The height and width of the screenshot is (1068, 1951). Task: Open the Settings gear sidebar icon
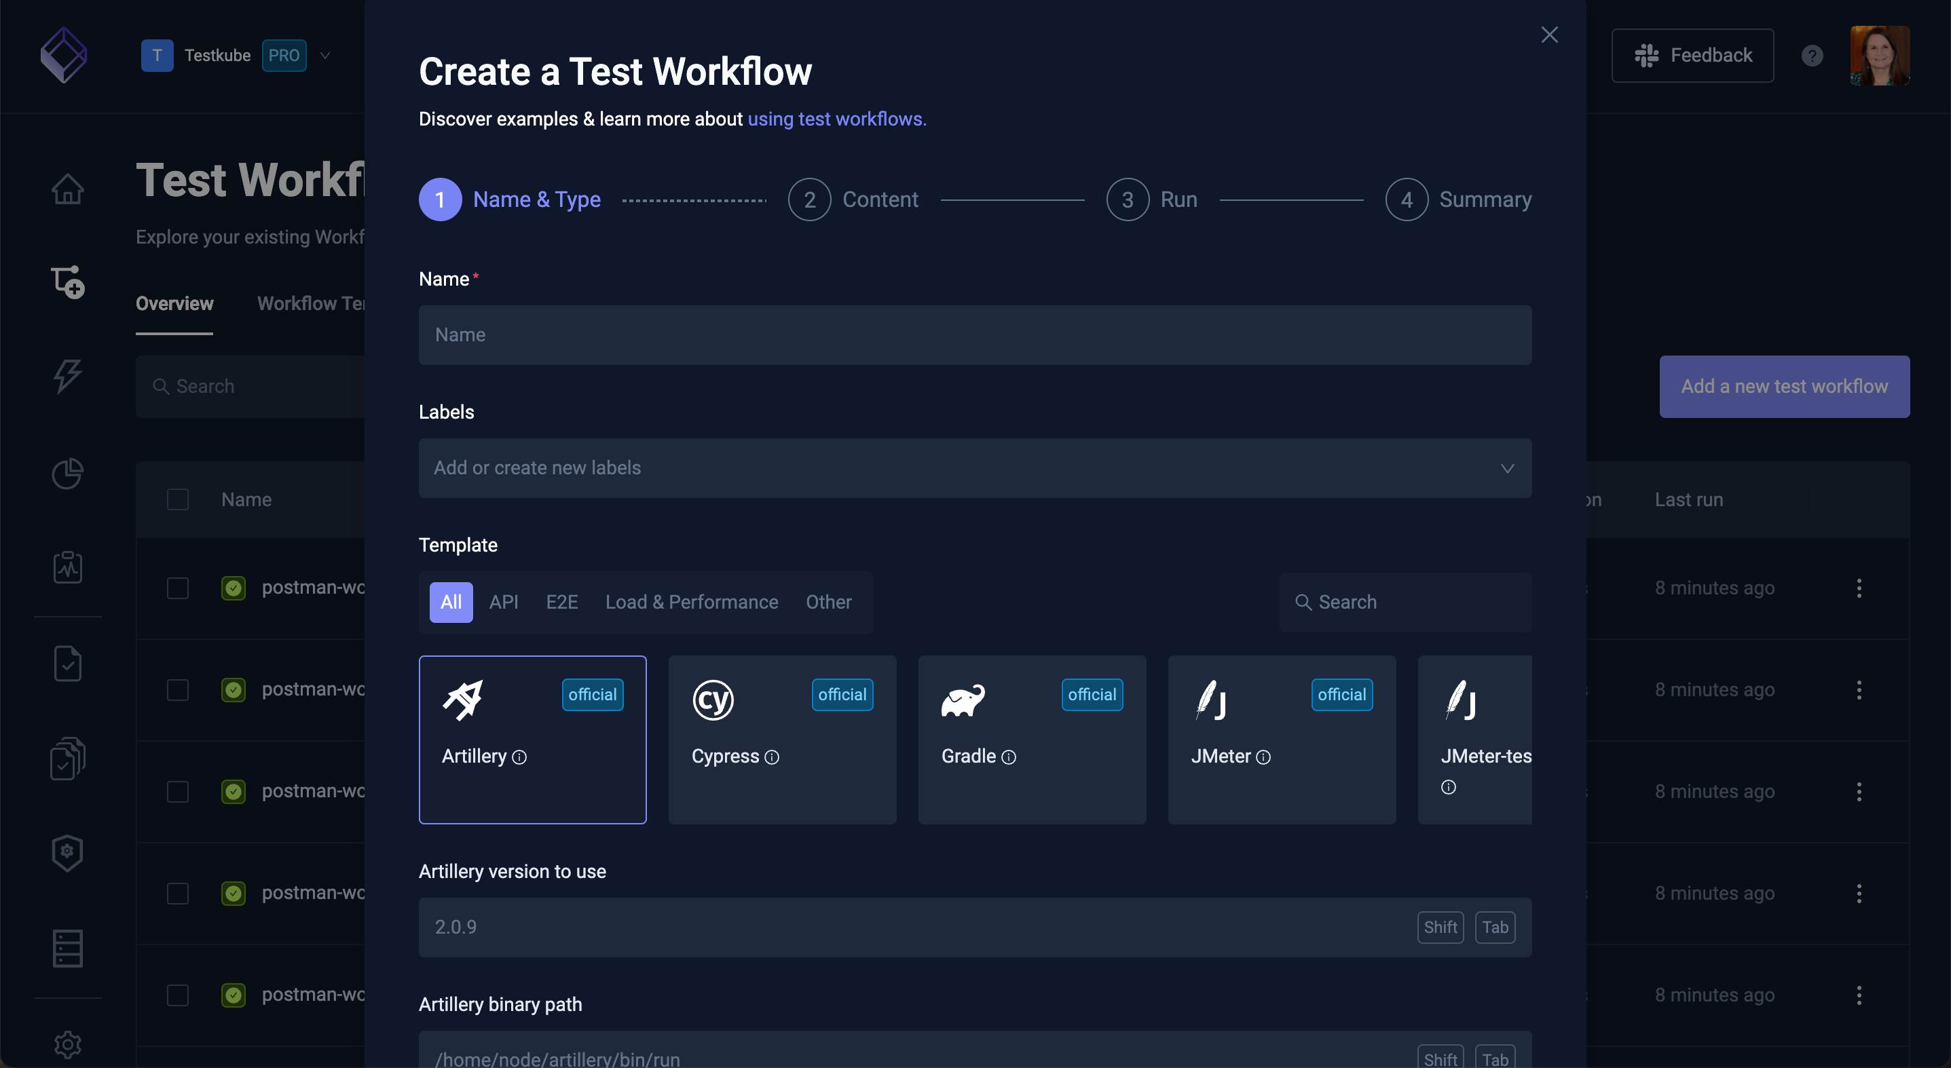[67, 1044]
